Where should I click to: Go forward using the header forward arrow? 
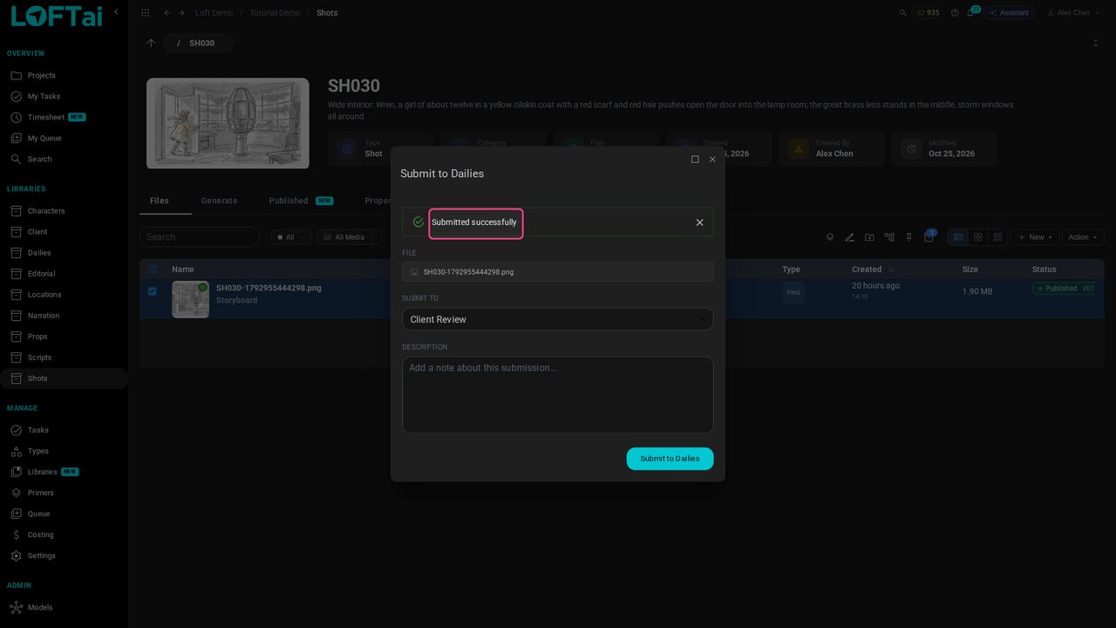181,13
